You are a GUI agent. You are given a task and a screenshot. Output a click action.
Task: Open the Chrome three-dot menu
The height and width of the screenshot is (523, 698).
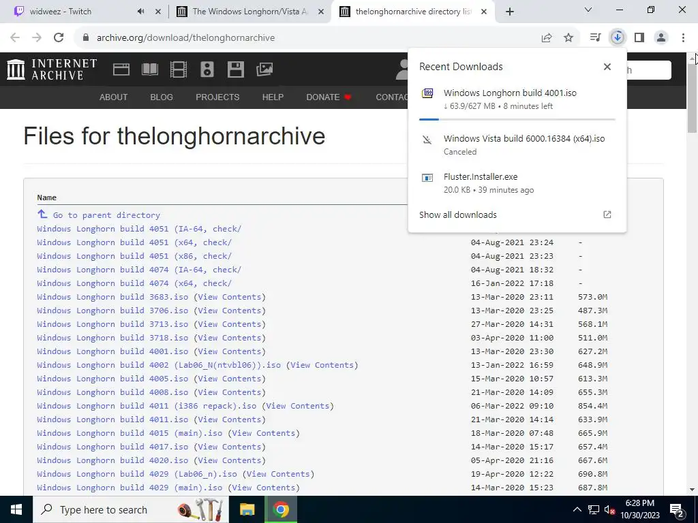coord(683,38)
